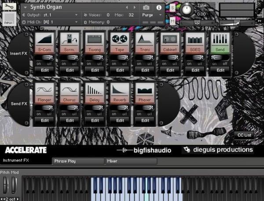Click the S-Com compressor effect icon
This screenshot has height=201, width=264.
(44, 42)
